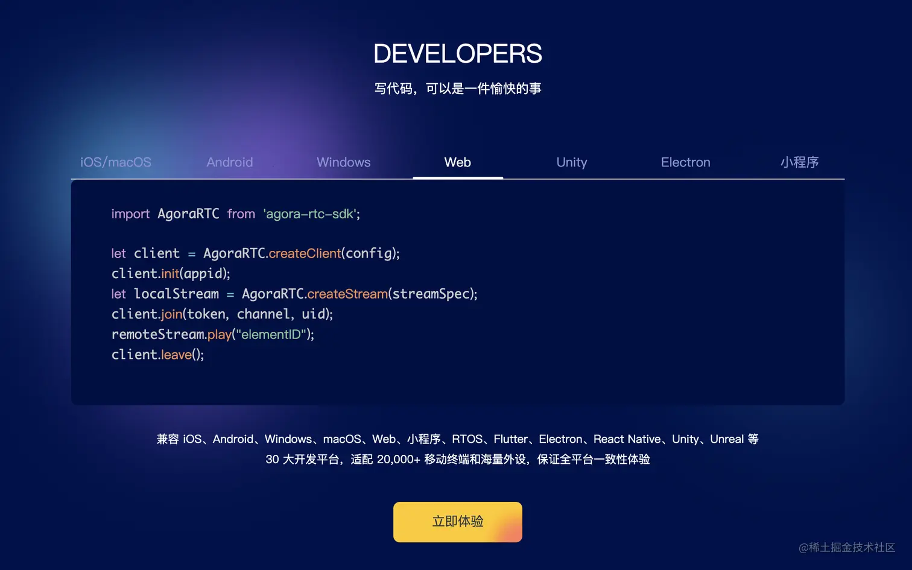Select the Web tab

[x=458, y=162]
